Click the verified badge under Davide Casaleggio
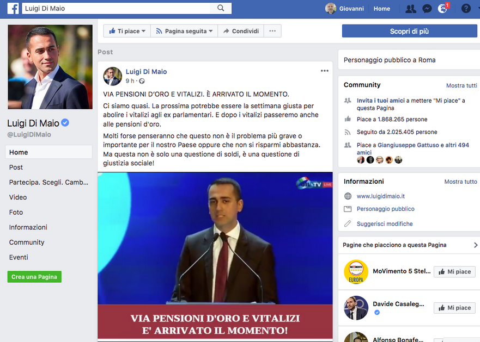 click(x=377, y=312)
